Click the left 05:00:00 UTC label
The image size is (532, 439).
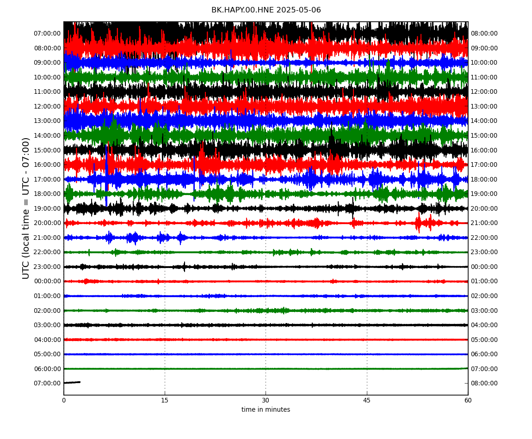point(47,354)
